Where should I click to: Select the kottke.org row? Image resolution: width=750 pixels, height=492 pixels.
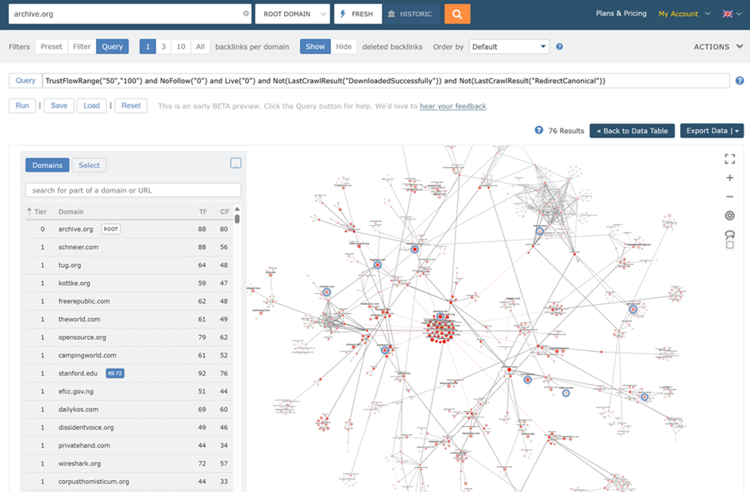129,284
